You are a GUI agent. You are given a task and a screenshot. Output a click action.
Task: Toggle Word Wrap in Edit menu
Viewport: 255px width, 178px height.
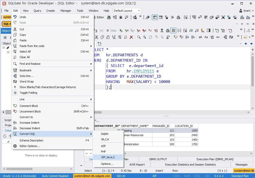pos(26,82)
